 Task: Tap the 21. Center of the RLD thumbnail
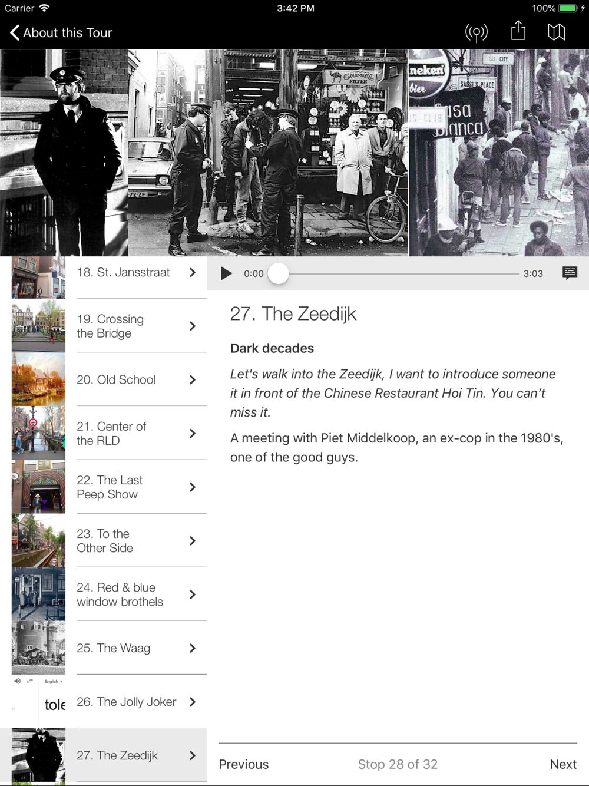(x=38, y=433)
